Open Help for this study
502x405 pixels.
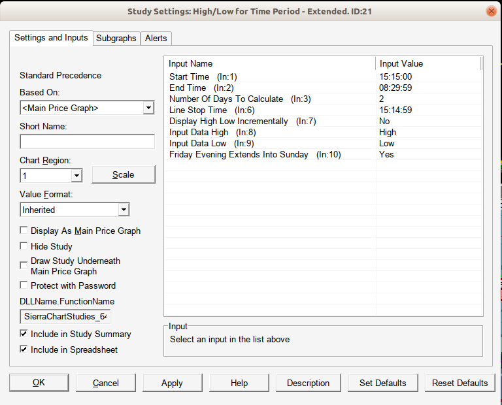click(239, 383)
